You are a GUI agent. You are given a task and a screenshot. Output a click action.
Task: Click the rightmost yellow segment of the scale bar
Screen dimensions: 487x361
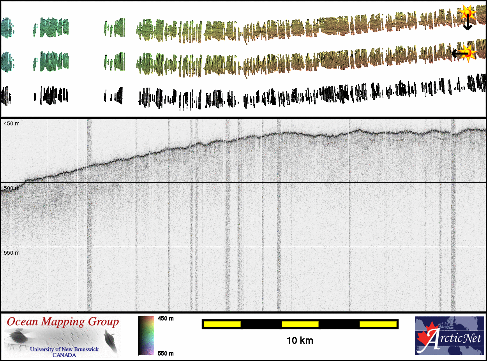pyautogui.click(x=378, y=324)
